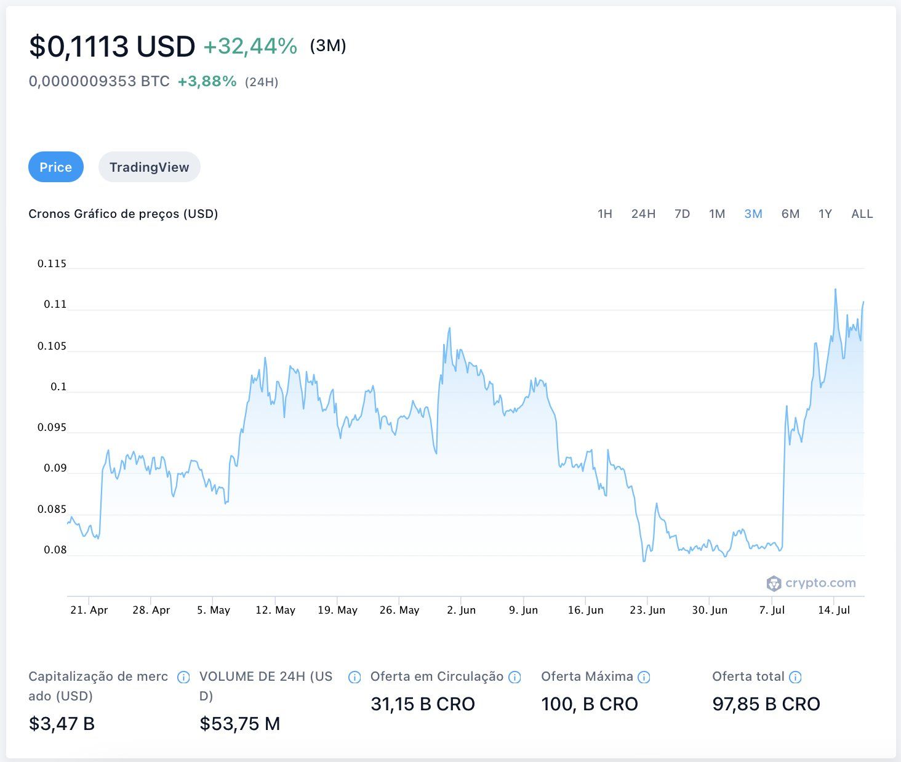This screenshot has height=762, width=901.
Task: Switch chart to 6M range
Action: (x=790, y=214)
